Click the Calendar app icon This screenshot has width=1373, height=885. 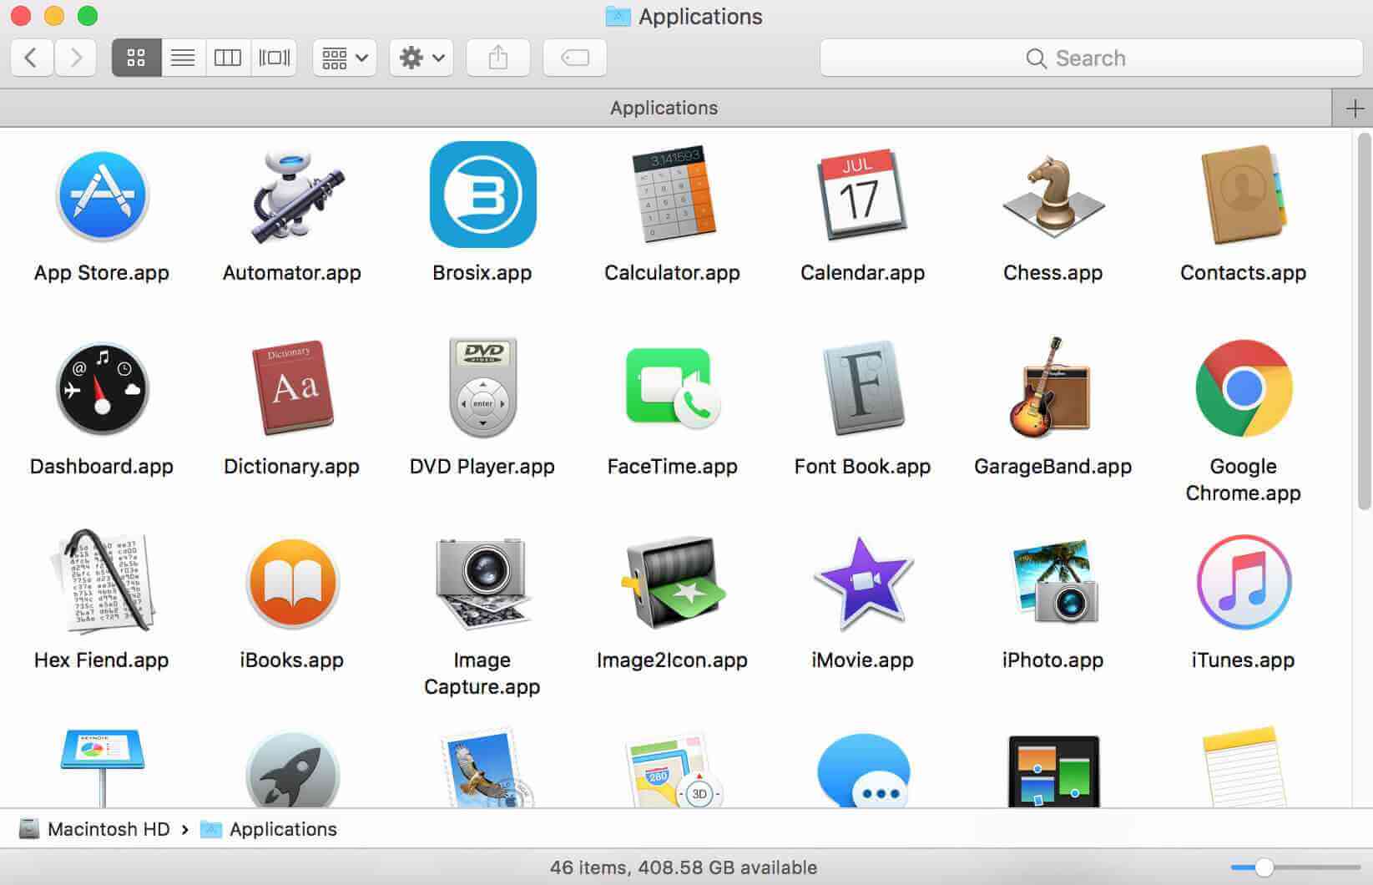pos(861,195)
